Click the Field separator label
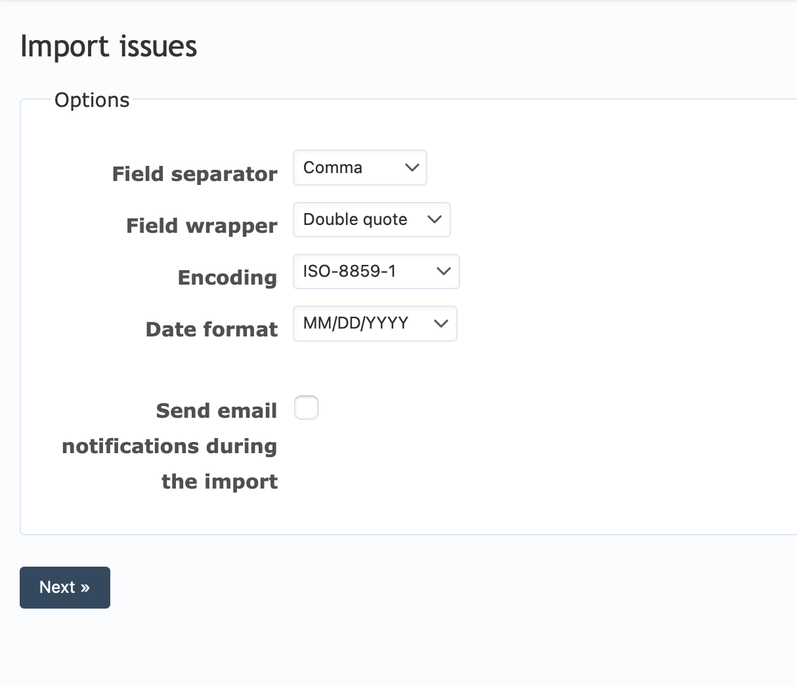Viewport: 797px width, 686px height. (x=194, y=174)
